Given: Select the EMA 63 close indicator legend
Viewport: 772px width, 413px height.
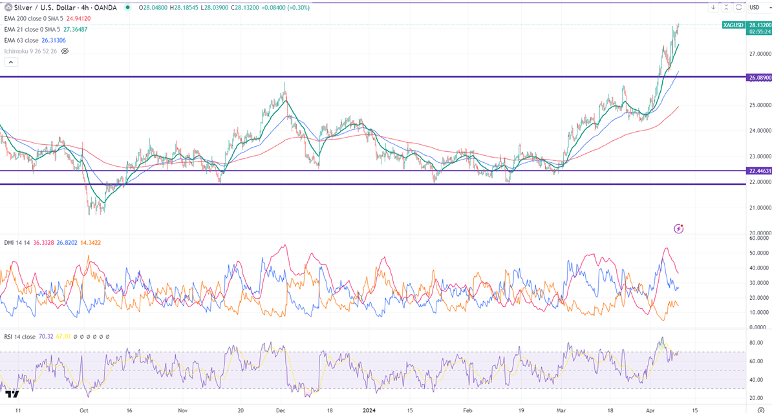Looking at the screenshot, I should tap(21, 40).
